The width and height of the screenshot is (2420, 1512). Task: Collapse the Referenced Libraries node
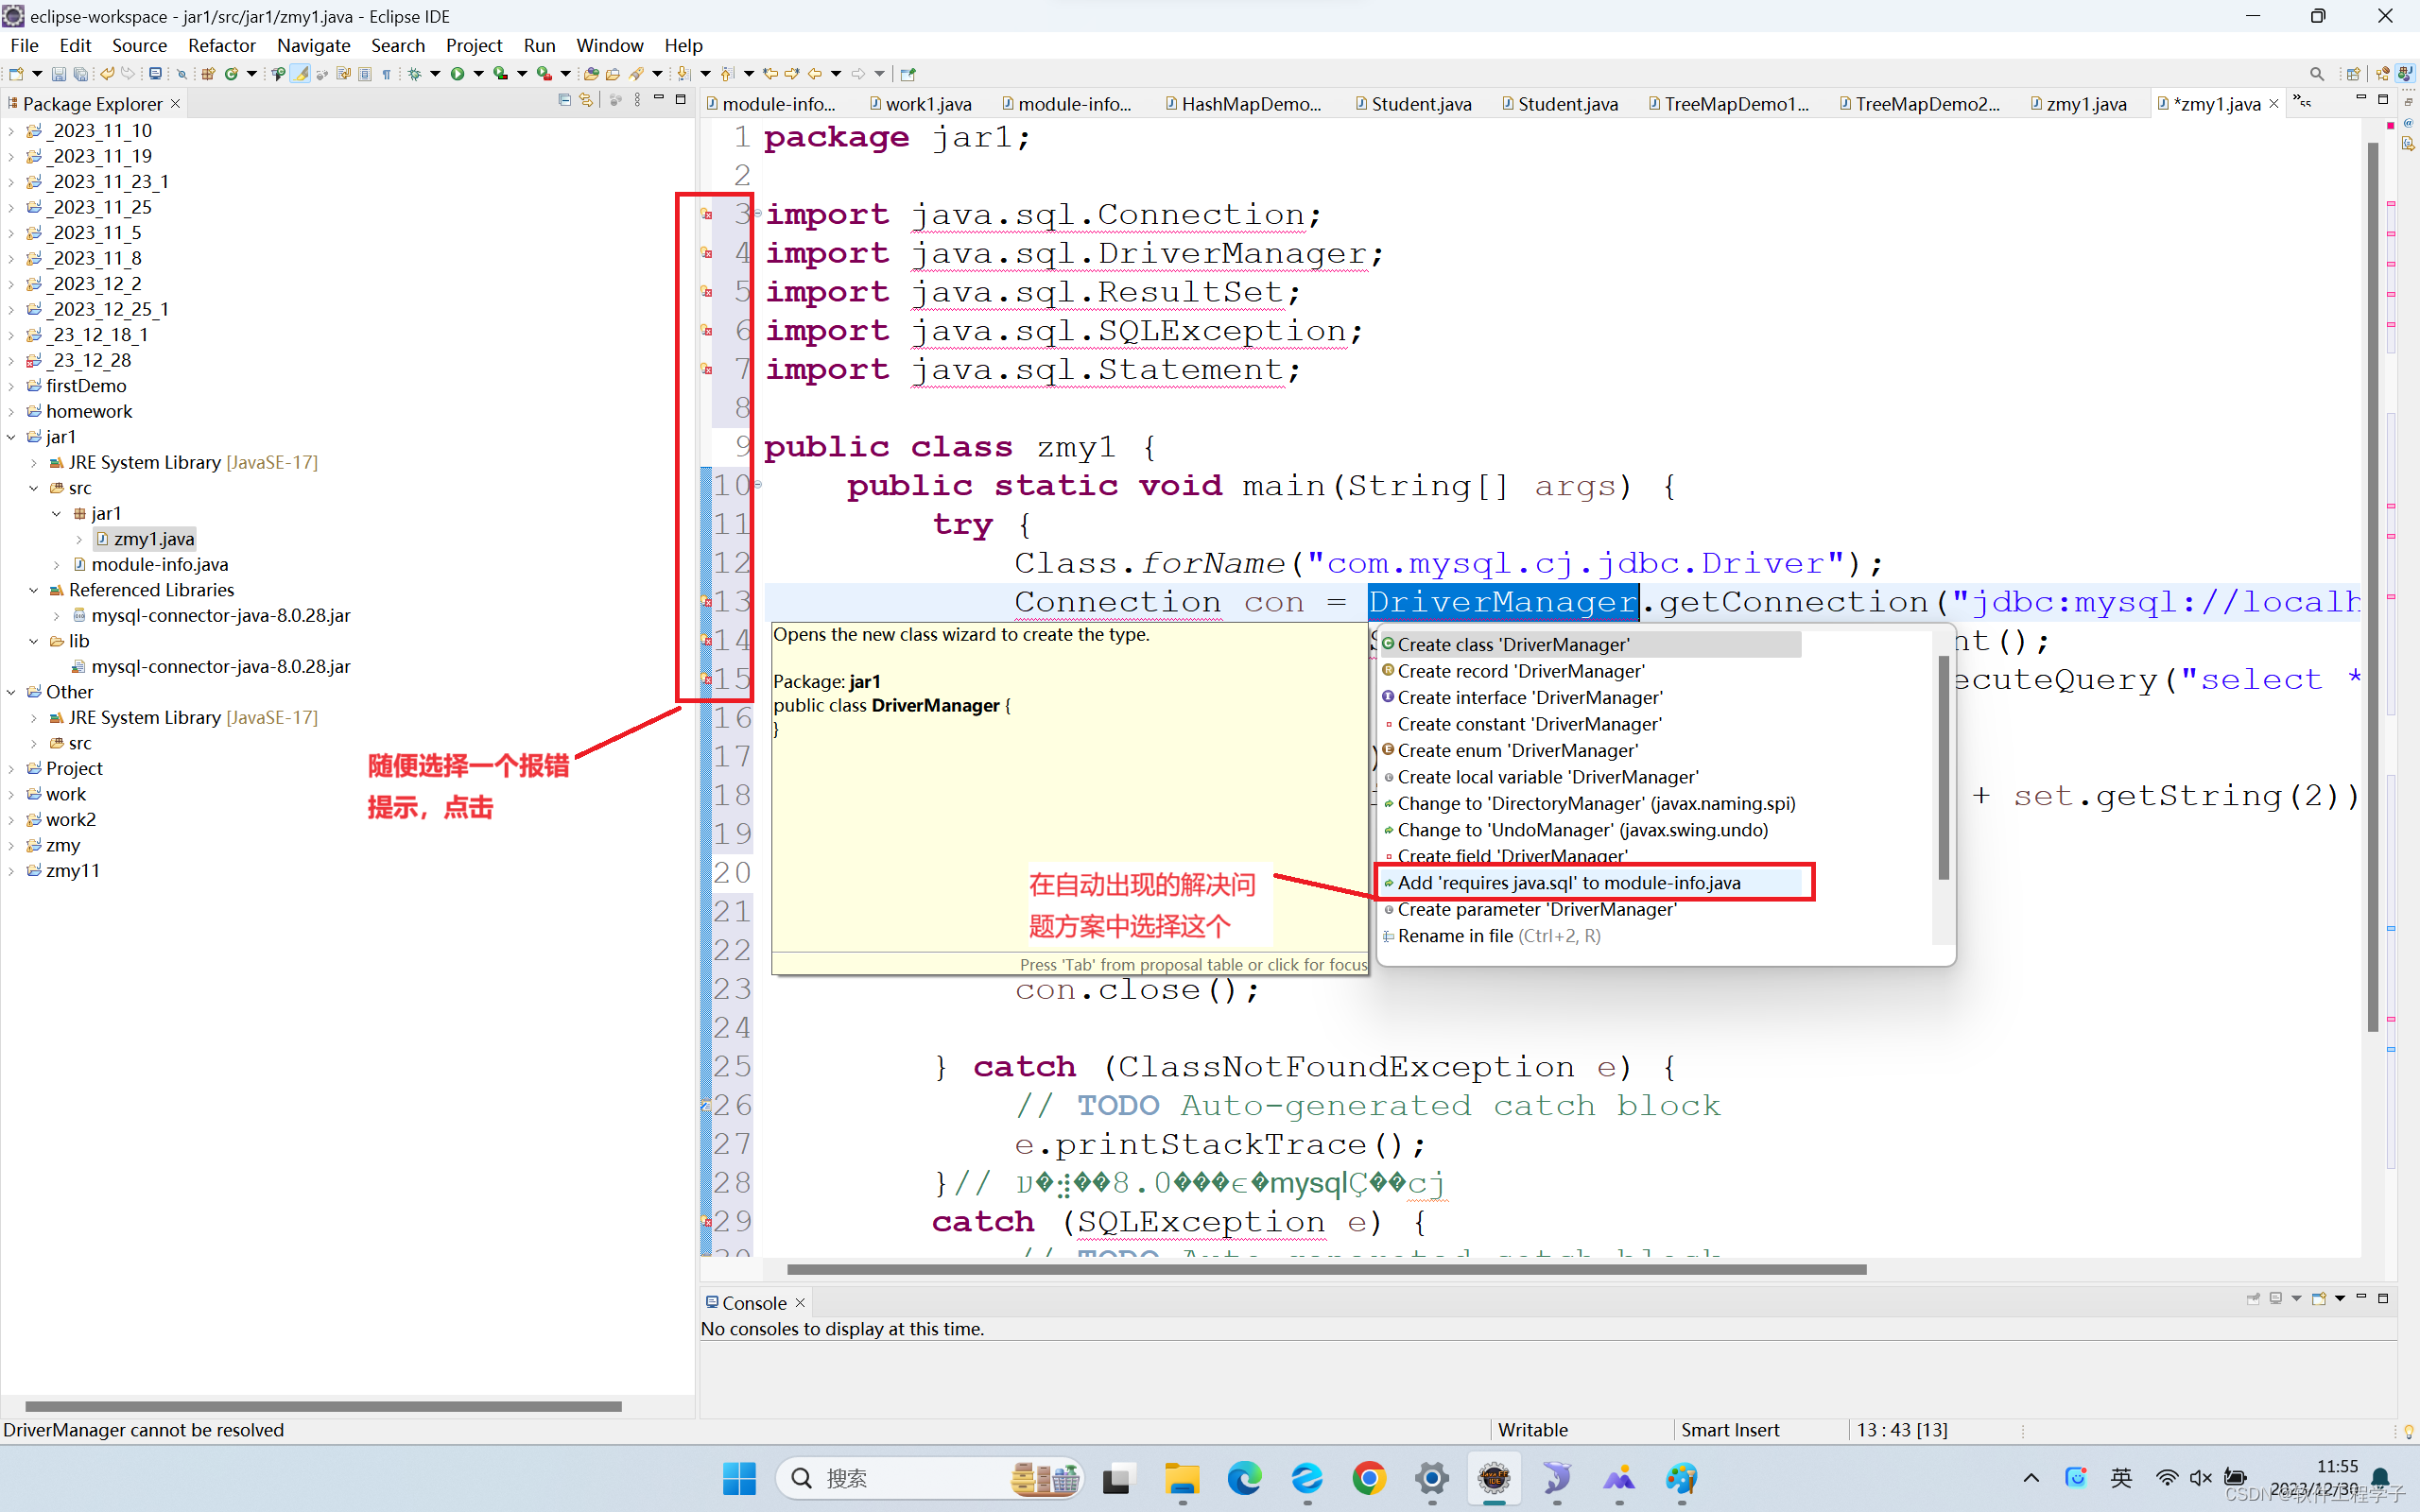[x=35, y=590]
